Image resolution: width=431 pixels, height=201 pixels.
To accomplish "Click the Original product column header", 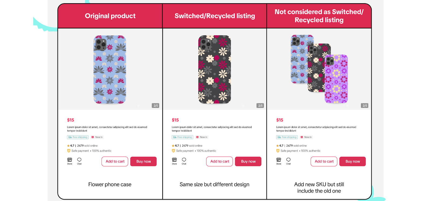I will coord(110,16).
